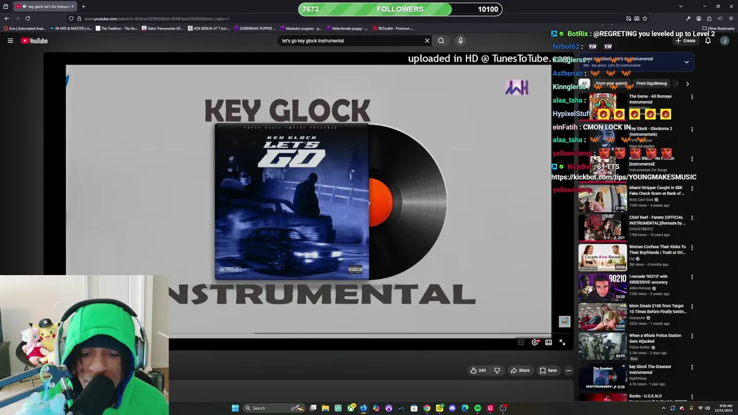The height and width of the screenshot is (415, 738).
Task: Open the list all tabs dropdown
Action: (x=681, y=6)
